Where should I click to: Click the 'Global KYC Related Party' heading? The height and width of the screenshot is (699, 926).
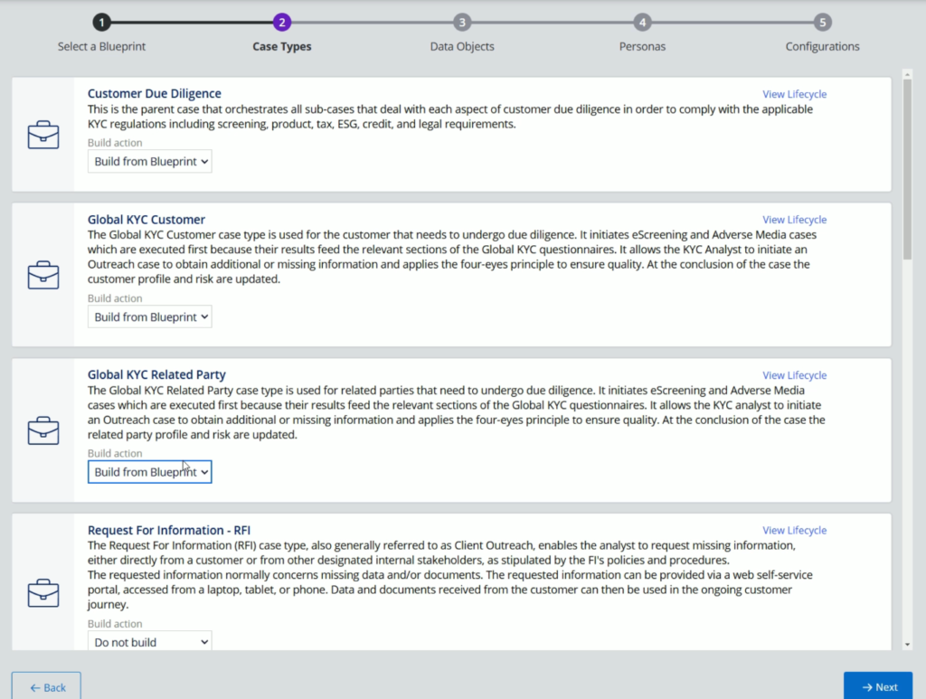pyautogui.click(x=156, y=375)
